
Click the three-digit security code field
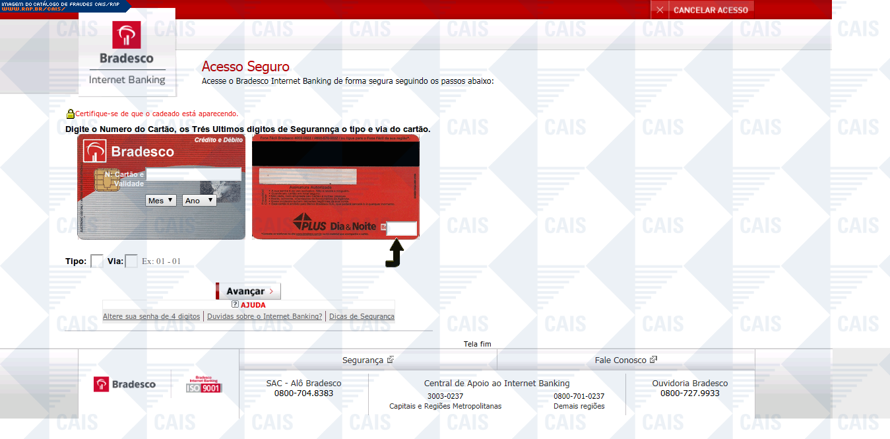(x=402, y=228)
